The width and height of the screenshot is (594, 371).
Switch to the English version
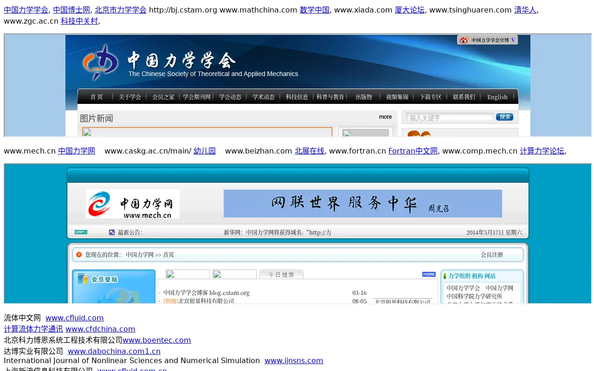click(497, 97)
